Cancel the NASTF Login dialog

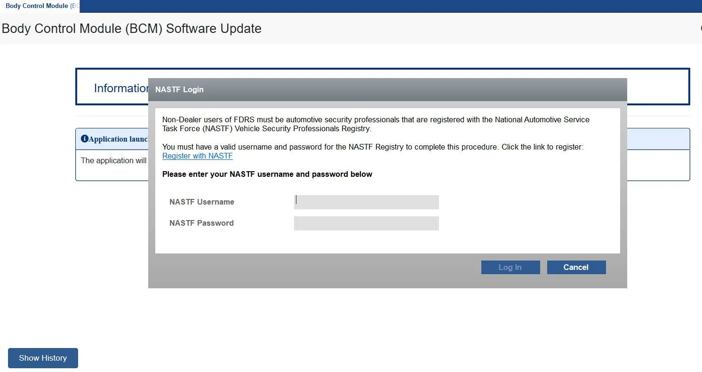[576, 267]
